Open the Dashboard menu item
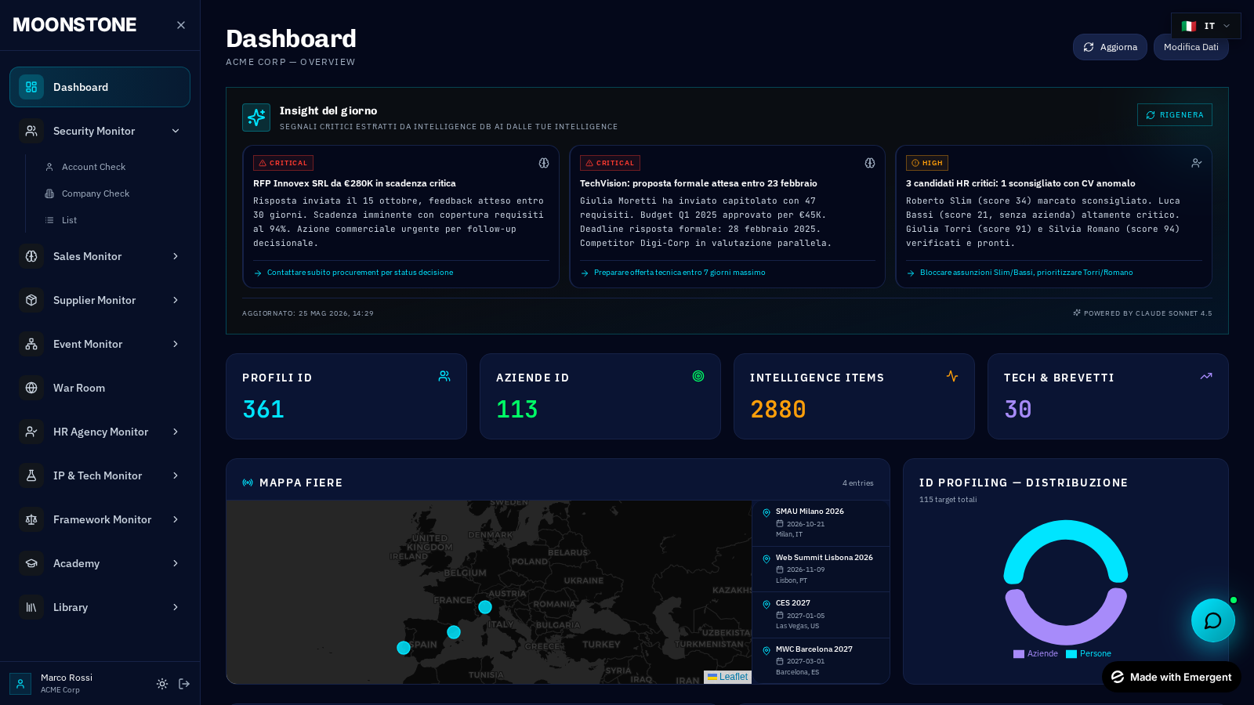Viewport: 1254px width, 705px height. 100,87
